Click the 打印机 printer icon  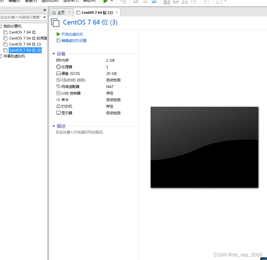tap(58, 107)
